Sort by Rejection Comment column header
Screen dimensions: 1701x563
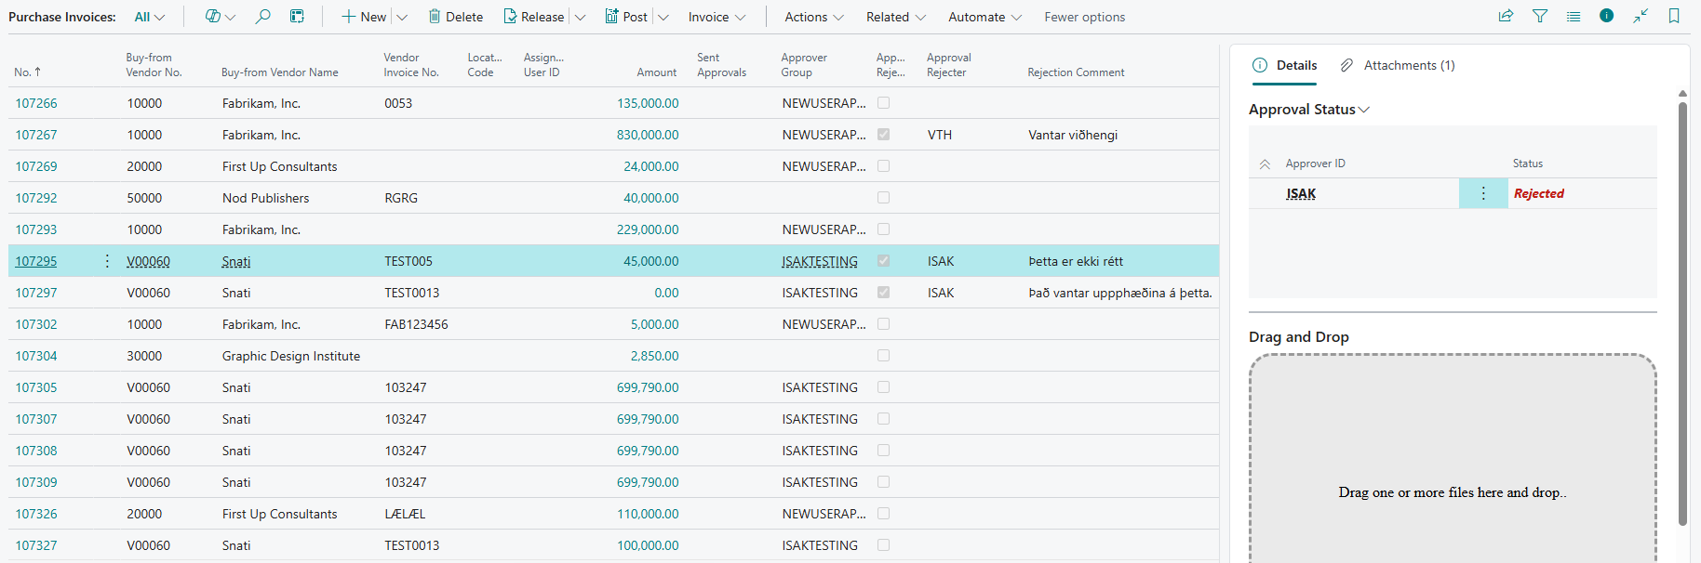pyautogui.click(x=1076, y=72)
